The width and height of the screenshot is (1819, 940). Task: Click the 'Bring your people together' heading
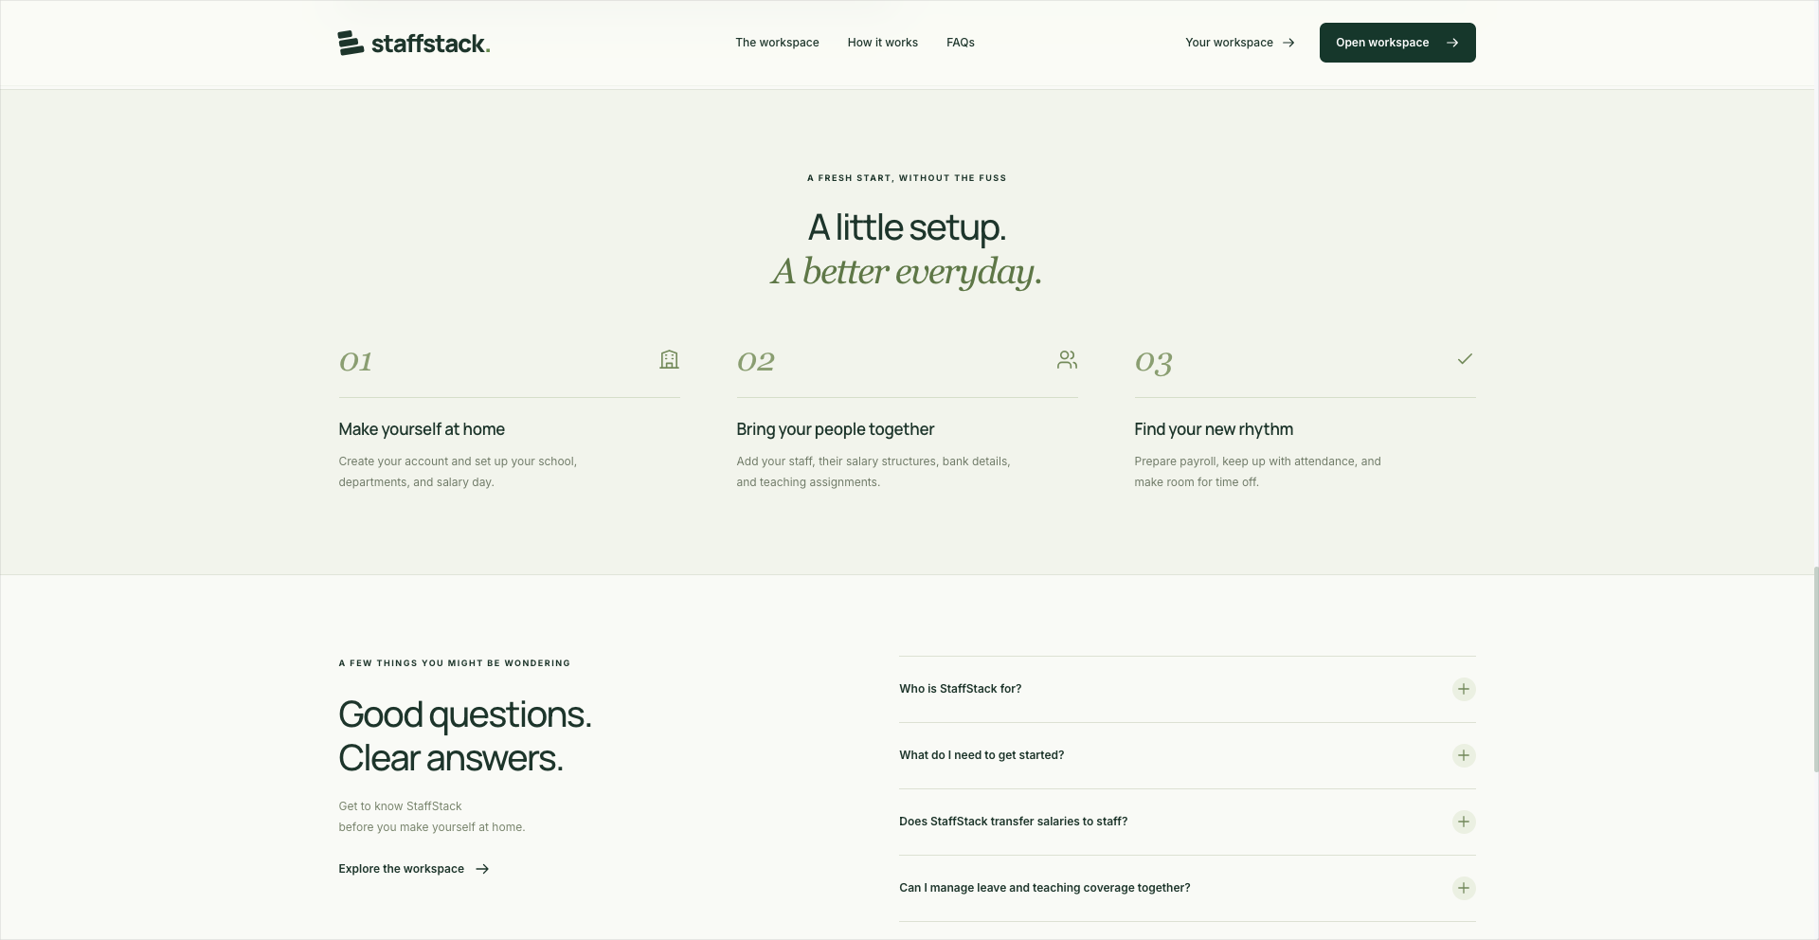836,429
